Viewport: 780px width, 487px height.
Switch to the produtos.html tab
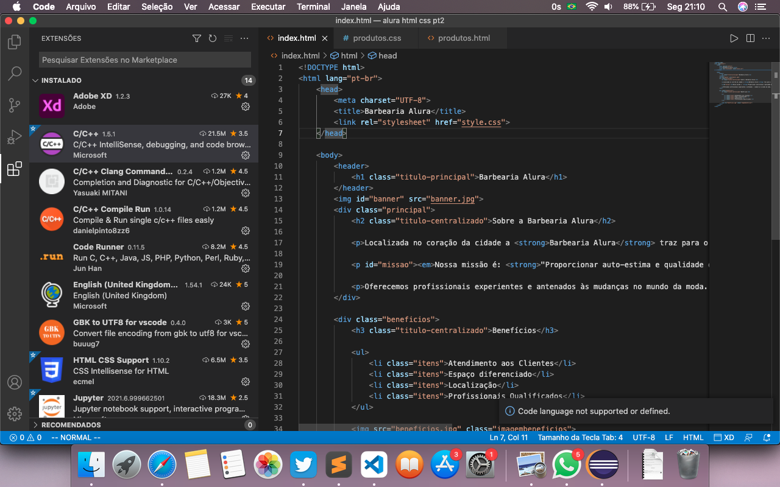pos(463,38)
